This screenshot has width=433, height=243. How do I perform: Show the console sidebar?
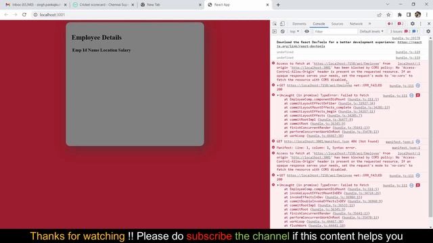275,32
